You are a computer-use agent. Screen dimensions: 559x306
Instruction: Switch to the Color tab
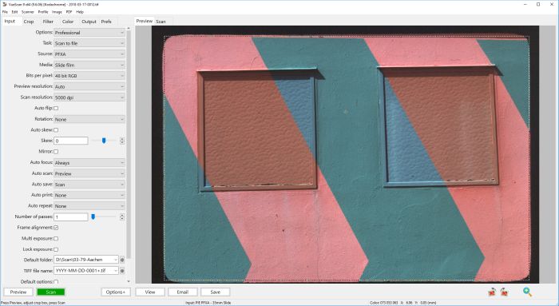click(x=68, y=22)
